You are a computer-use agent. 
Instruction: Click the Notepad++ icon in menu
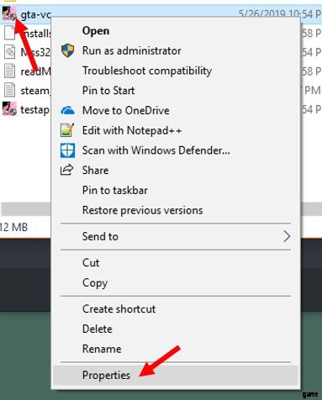point(67,130)
